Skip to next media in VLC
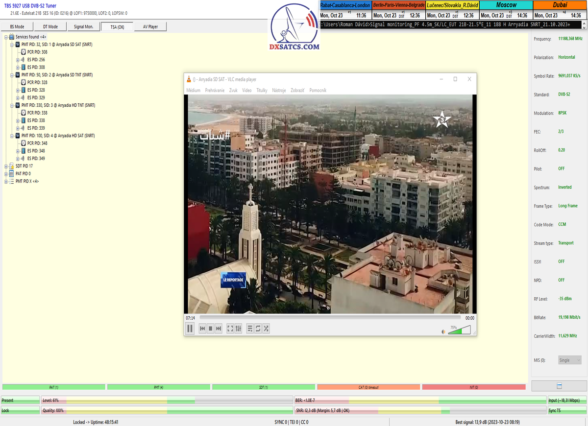This screenshot has height=426, width=588. pos(219,329)
